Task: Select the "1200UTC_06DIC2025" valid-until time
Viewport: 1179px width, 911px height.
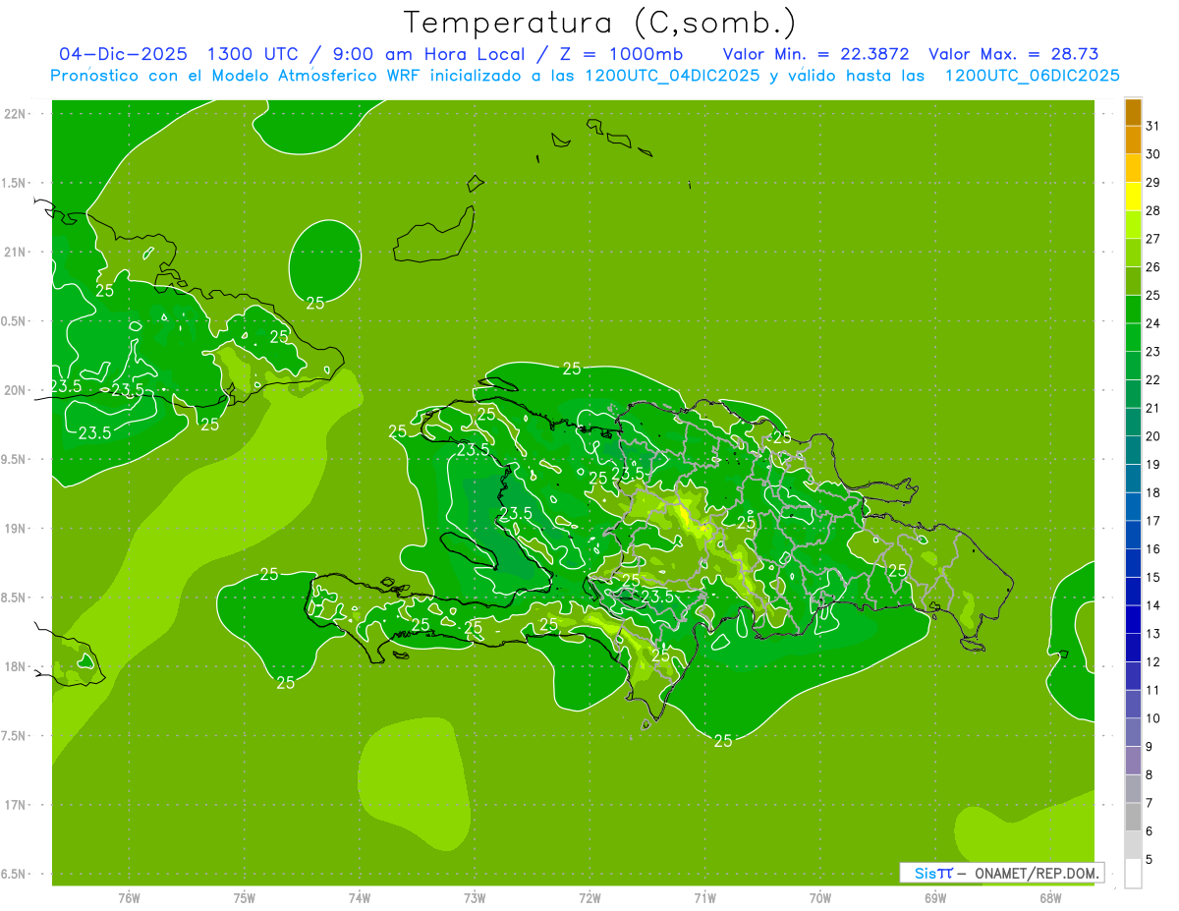Action: tap(1032, 76)
